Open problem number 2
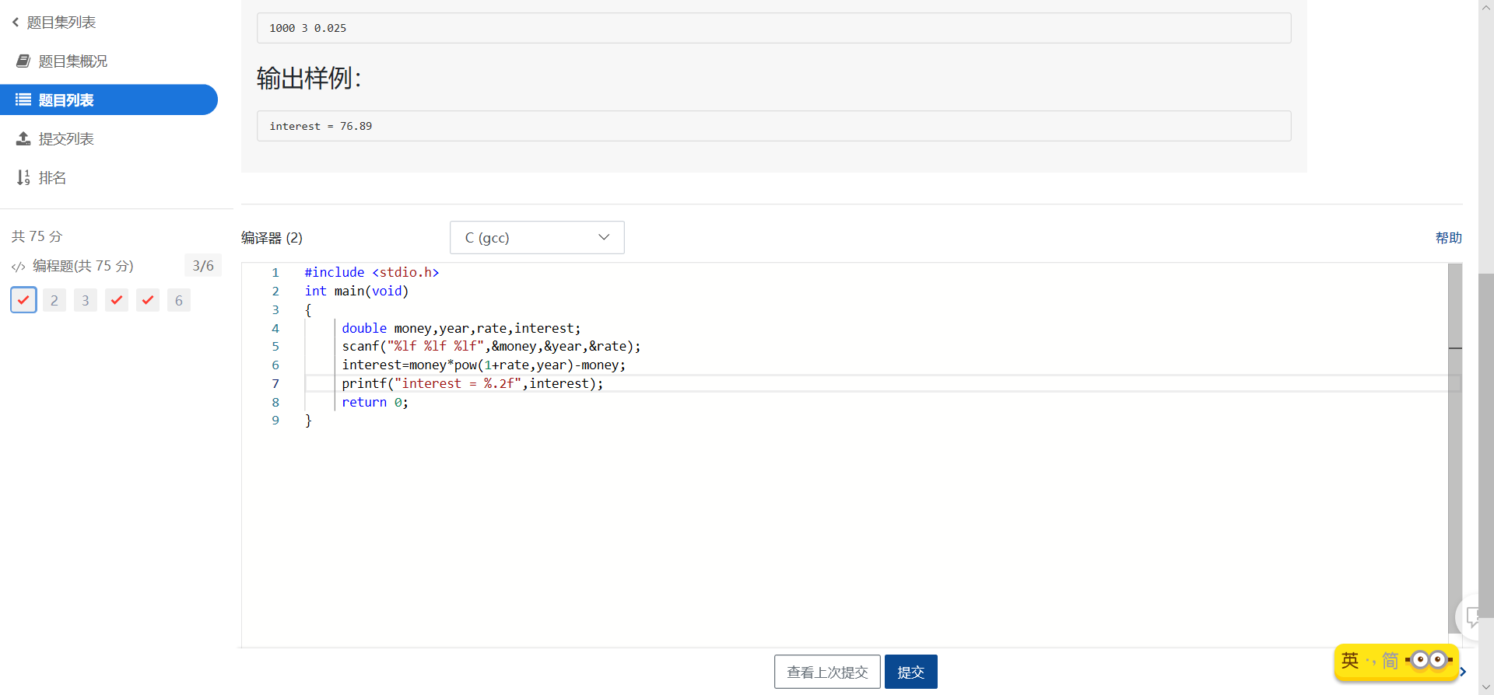Image resolution: width=1494 pixels, height=695 pixels. [54, 300]
